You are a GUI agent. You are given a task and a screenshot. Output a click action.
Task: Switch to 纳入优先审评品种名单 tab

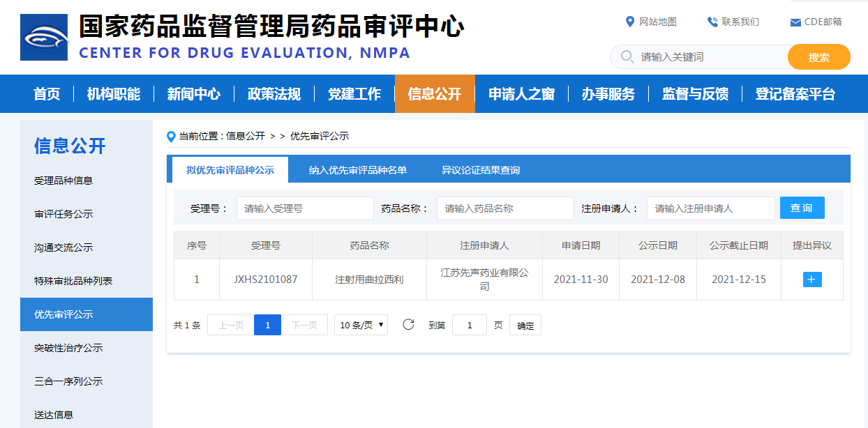[357, 170]
